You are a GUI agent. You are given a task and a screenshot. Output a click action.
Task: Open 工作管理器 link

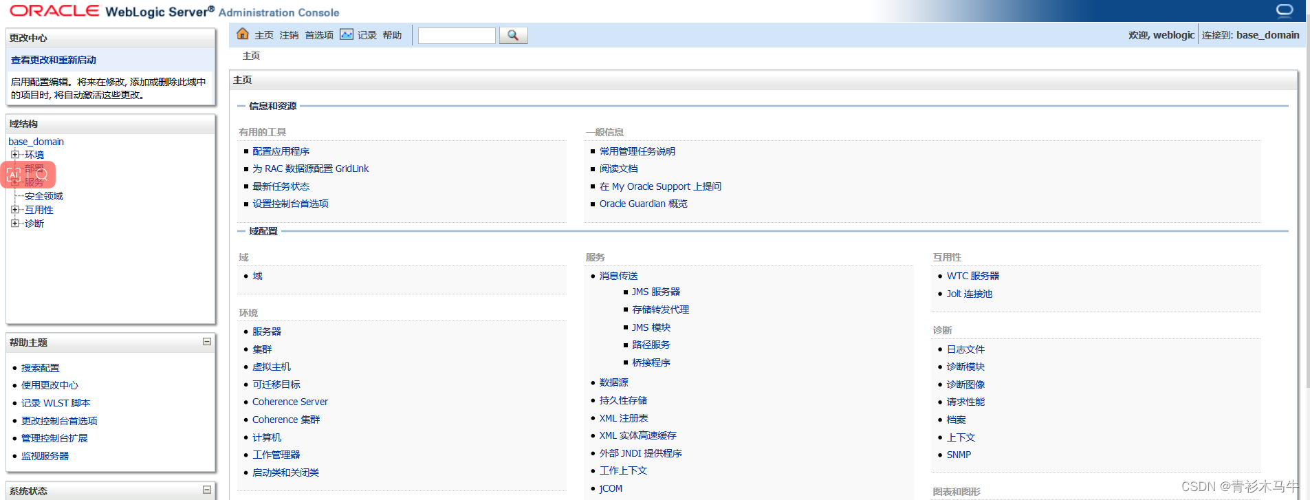click(x=276, y=455)
